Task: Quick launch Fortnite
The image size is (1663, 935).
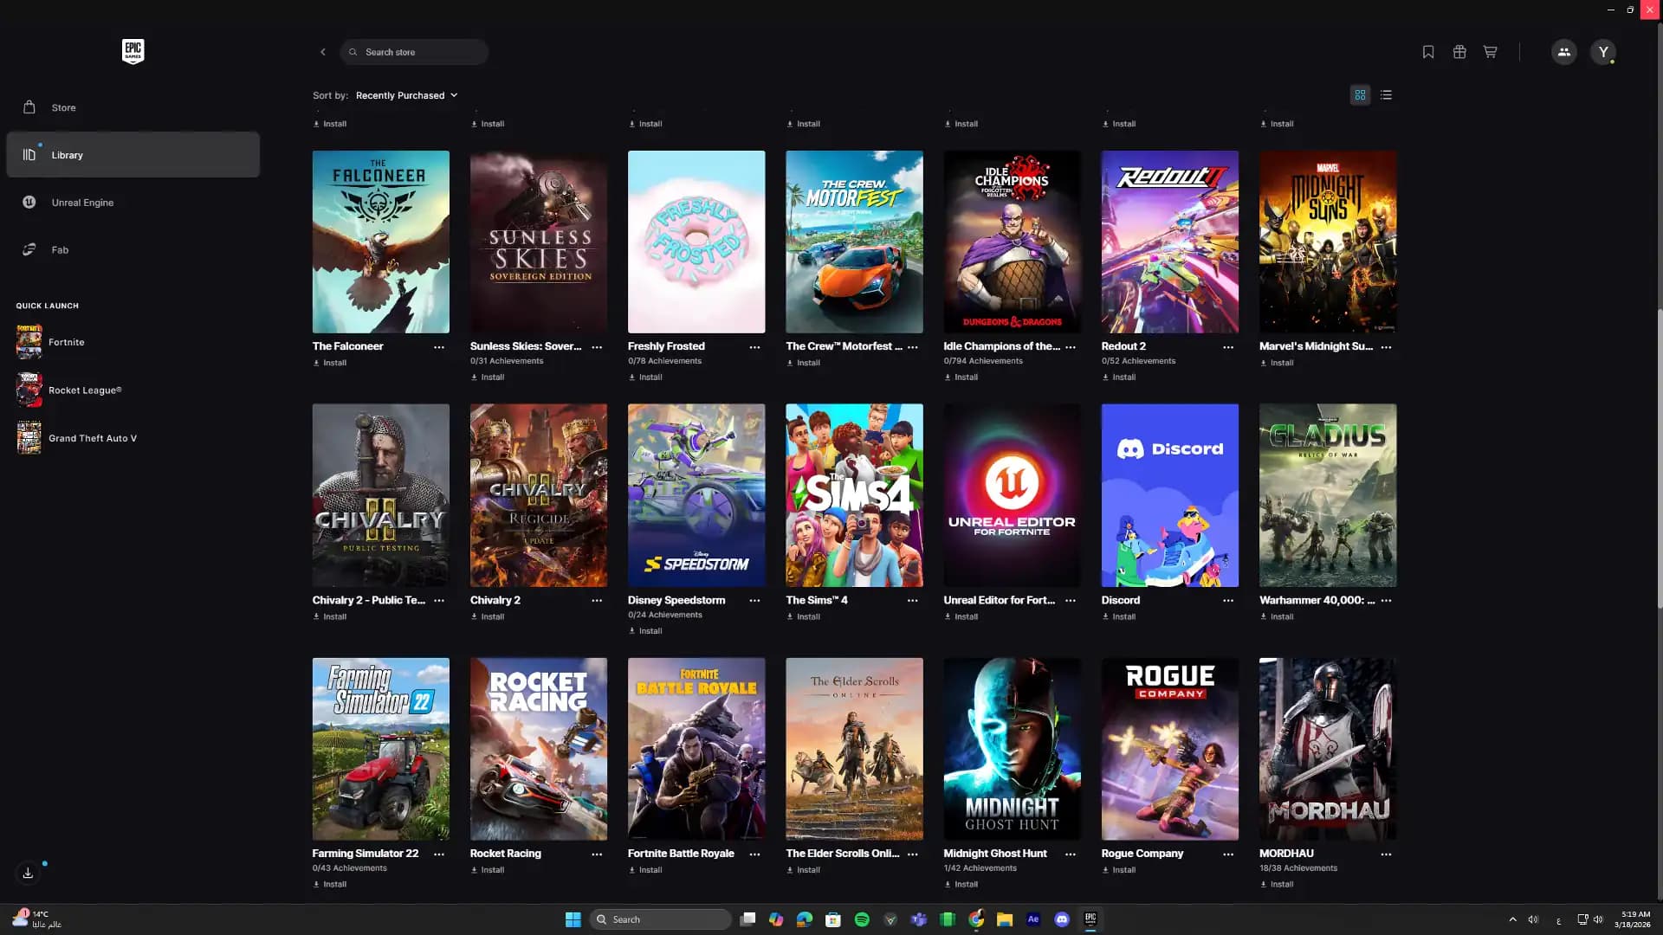Action: (50, 342)
